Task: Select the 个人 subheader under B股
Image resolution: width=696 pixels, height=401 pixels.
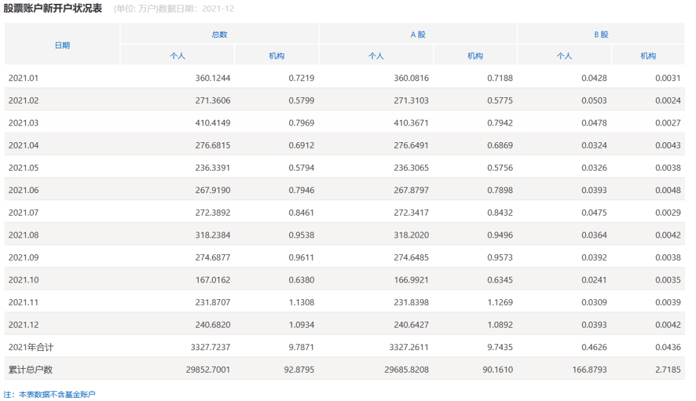Action: 565,55
